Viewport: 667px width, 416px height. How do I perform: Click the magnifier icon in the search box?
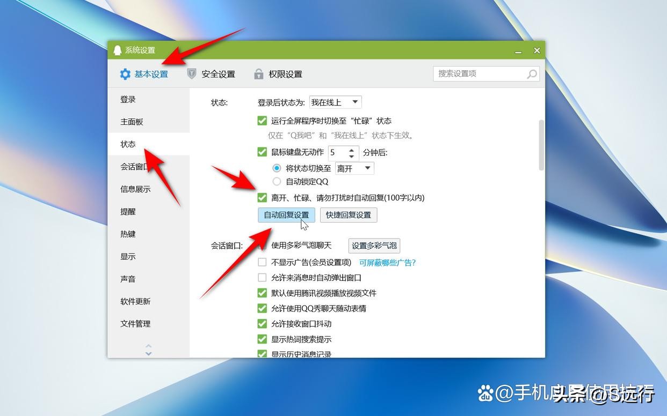[x=531, y=74]
